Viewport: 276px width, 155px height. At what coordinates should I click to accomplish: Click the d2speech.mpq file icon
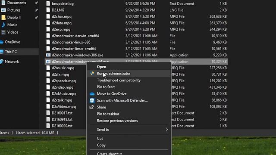[48, 81]
